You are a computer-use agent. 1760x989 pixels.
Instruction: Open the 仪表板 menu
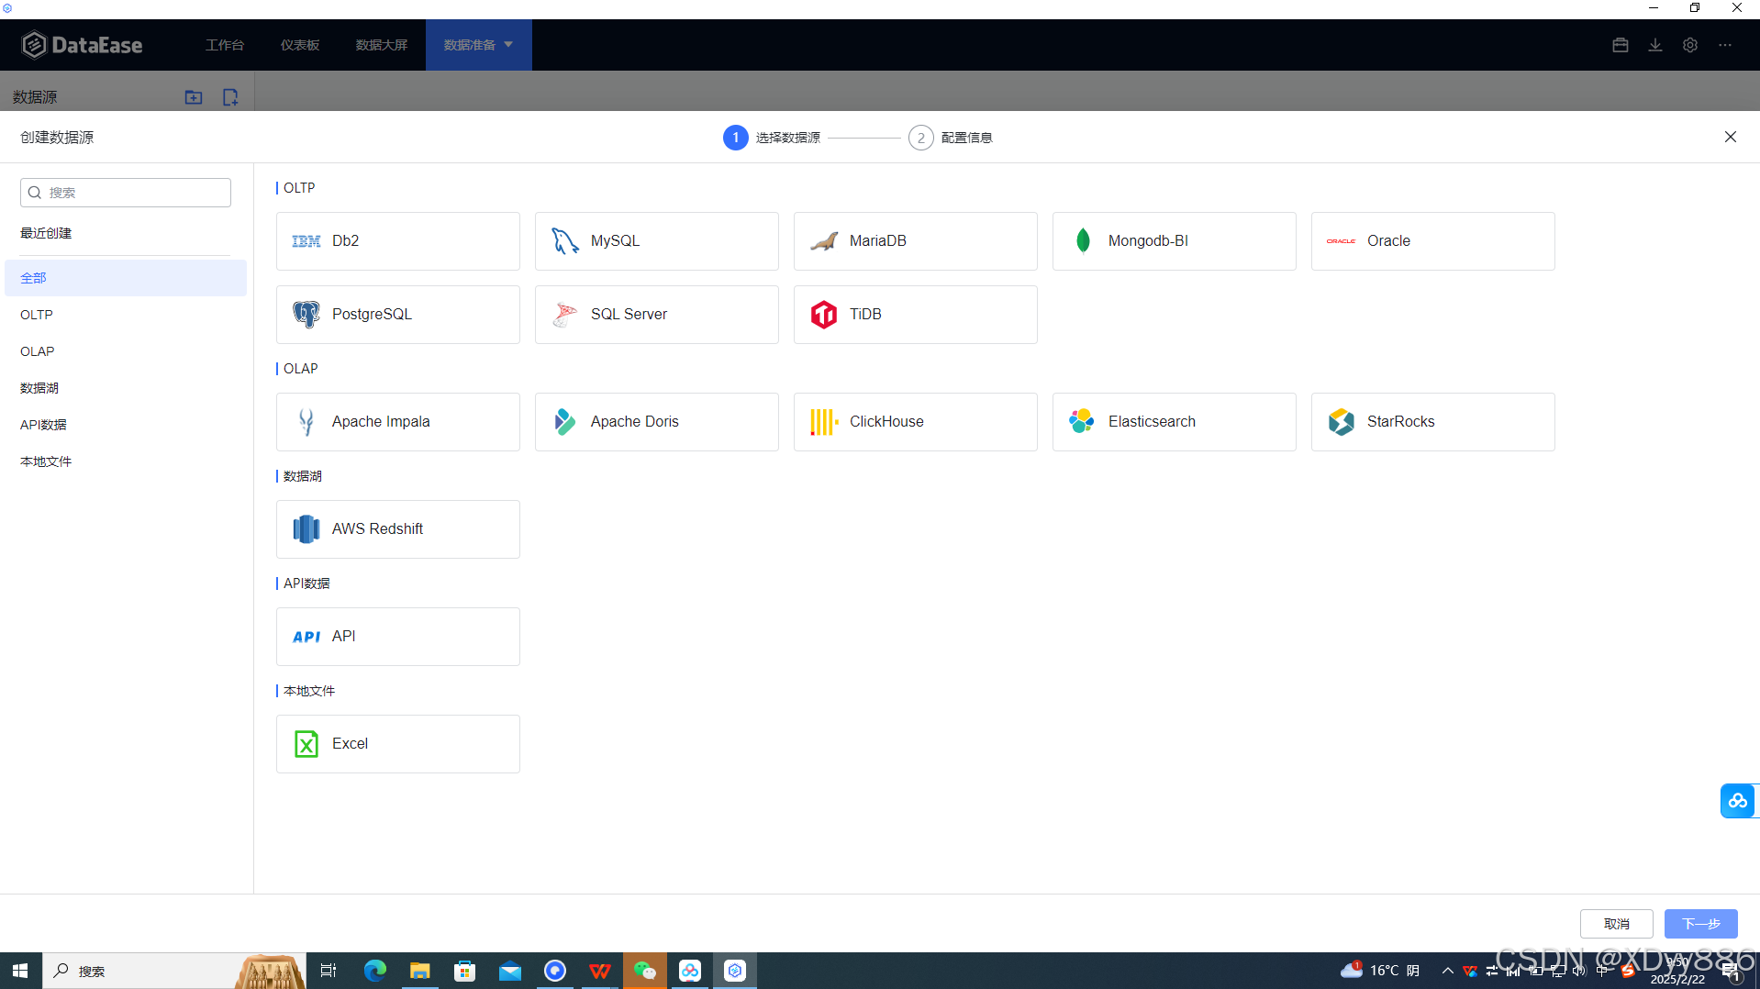[x=300, y=45]
